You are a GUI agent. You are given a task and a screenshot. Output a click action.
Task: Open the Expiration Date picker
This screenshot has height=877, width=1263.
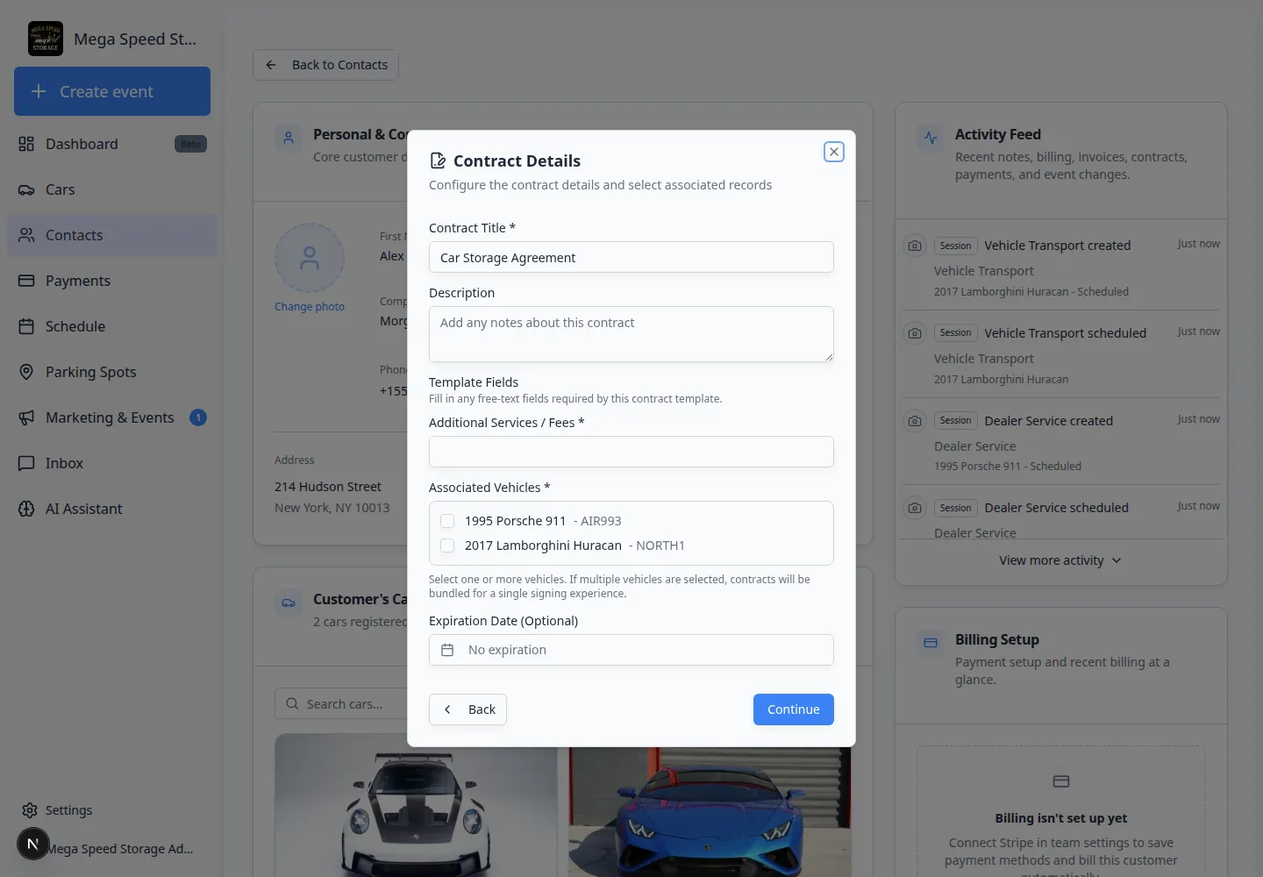[631, 650]
